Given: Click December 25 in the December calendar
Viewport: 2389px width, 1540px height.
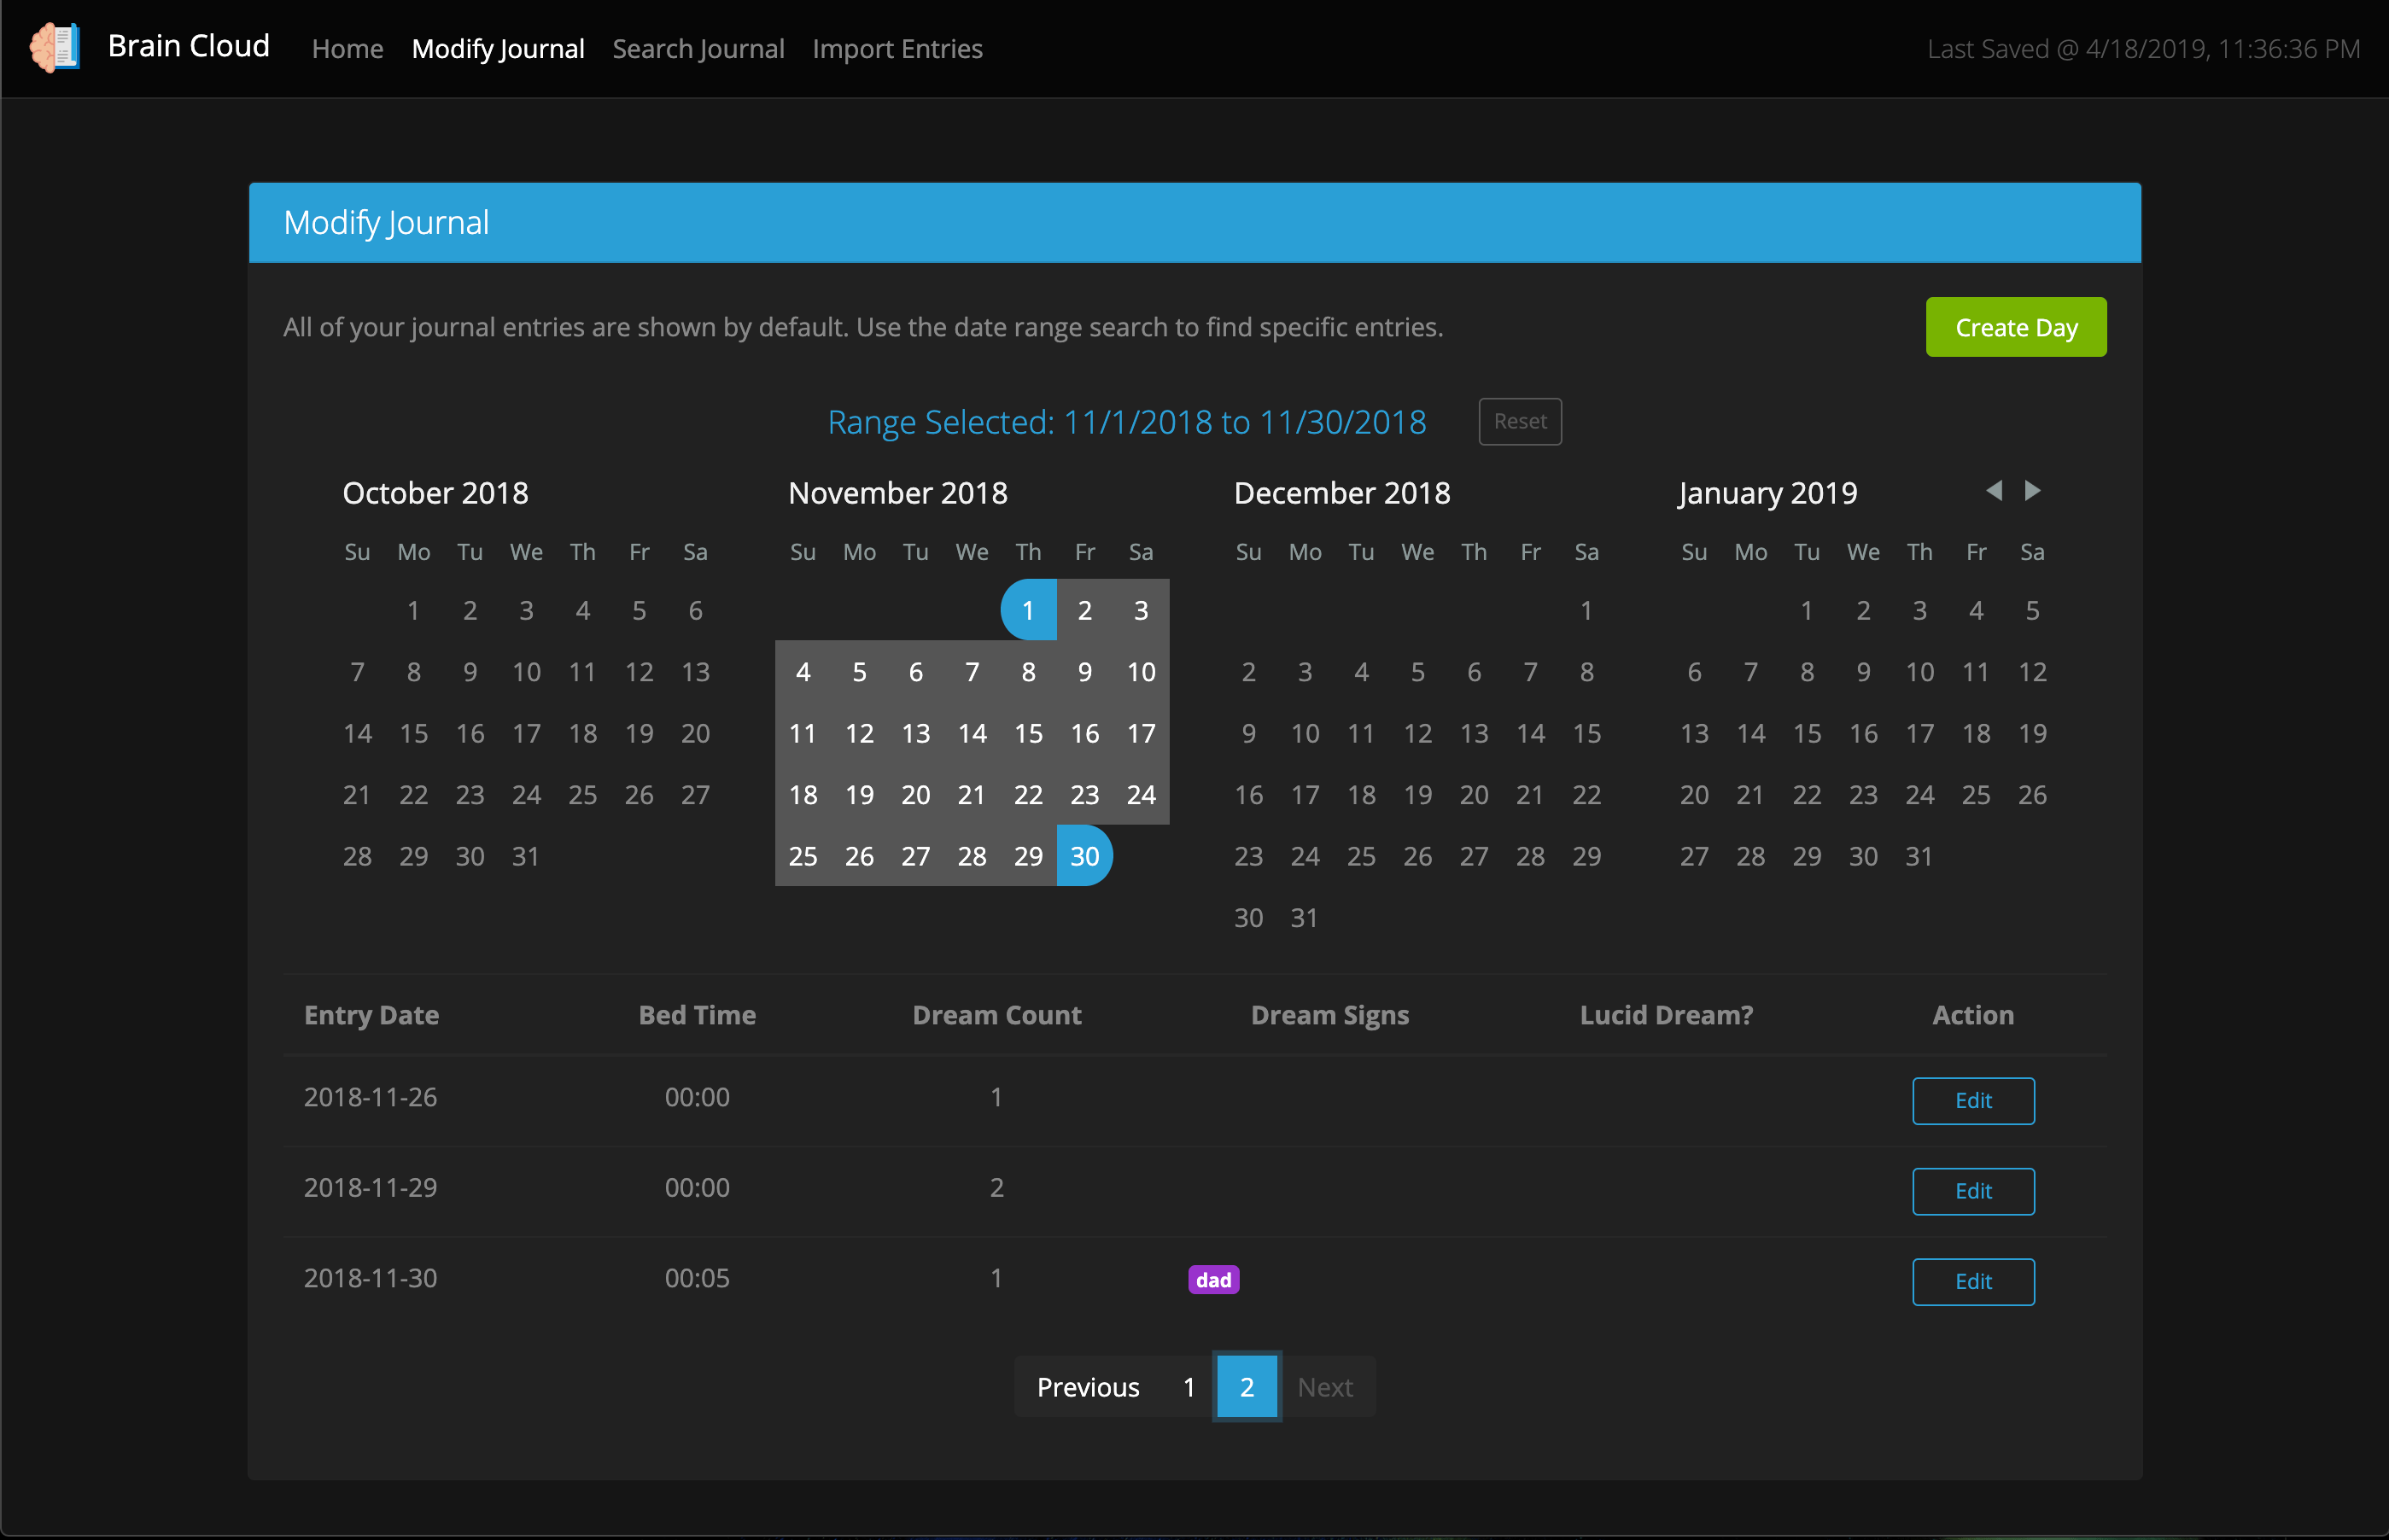Looking at the screenshot, I should click(1361, 855).
